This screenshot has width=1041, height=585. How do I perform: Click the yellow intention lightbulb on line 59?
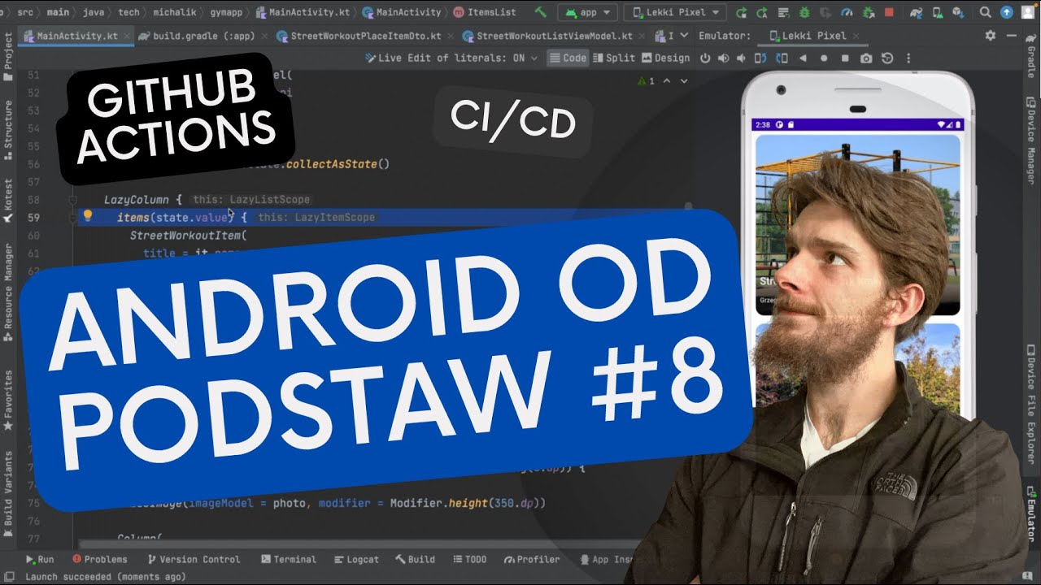coord(88,216)
